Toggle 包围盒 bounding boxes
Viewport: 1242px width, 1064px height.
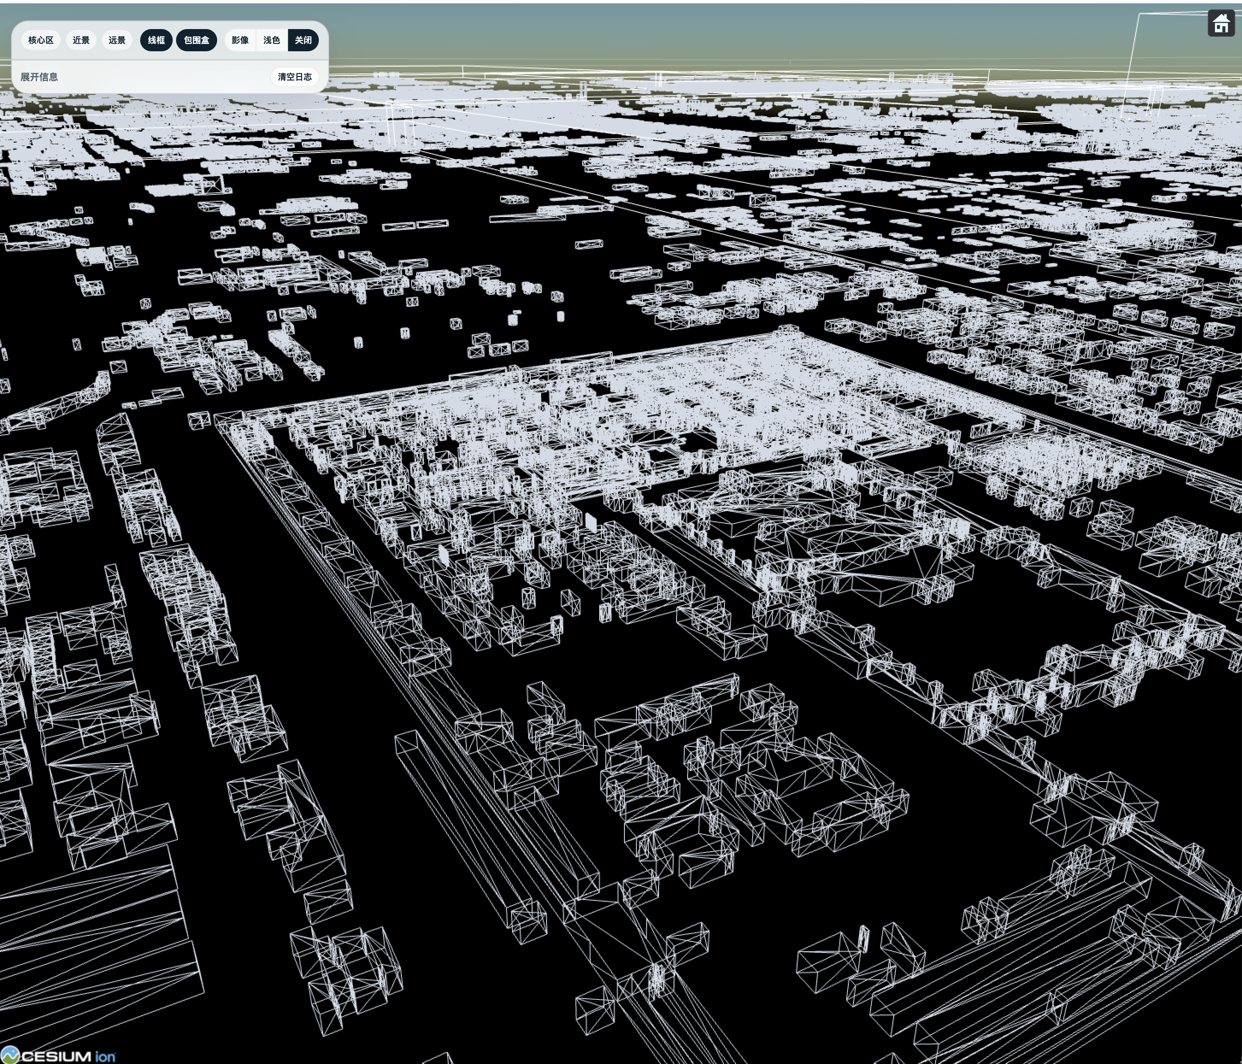(x=197, y=40)
